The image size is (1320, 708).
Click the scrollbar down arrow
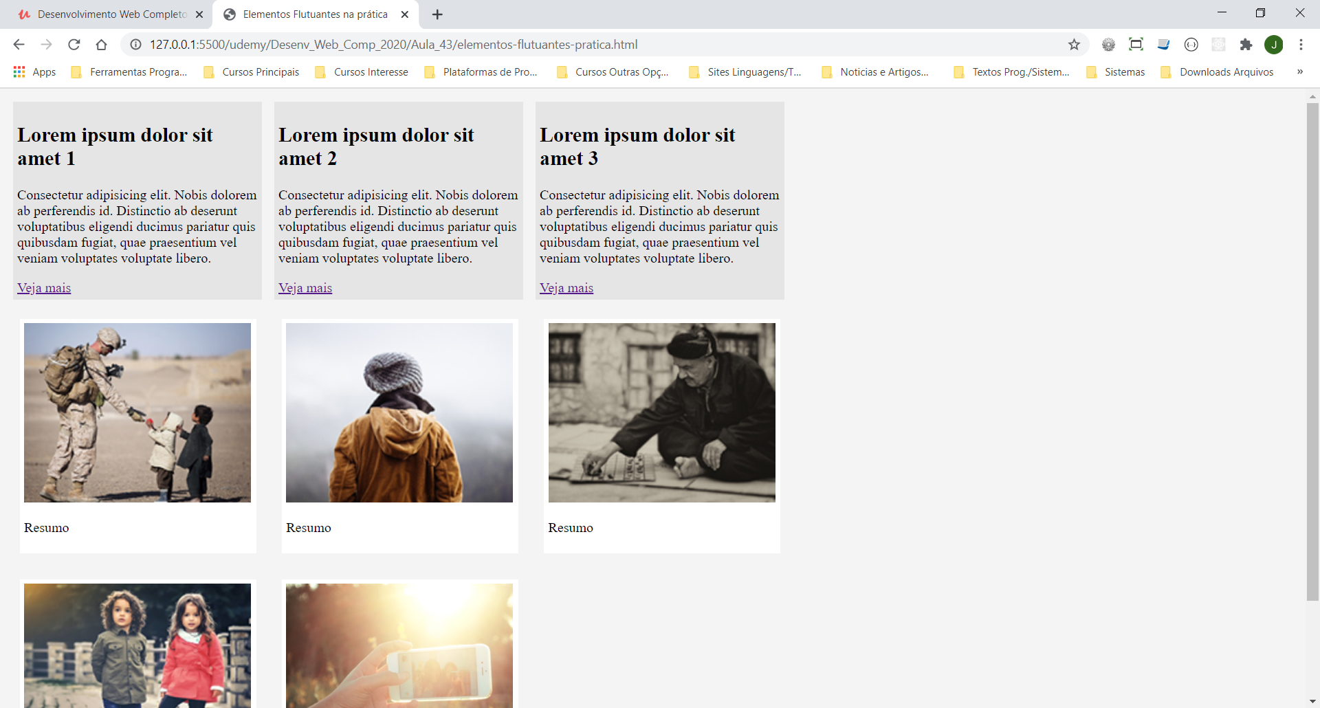(x=1312, y=701)
